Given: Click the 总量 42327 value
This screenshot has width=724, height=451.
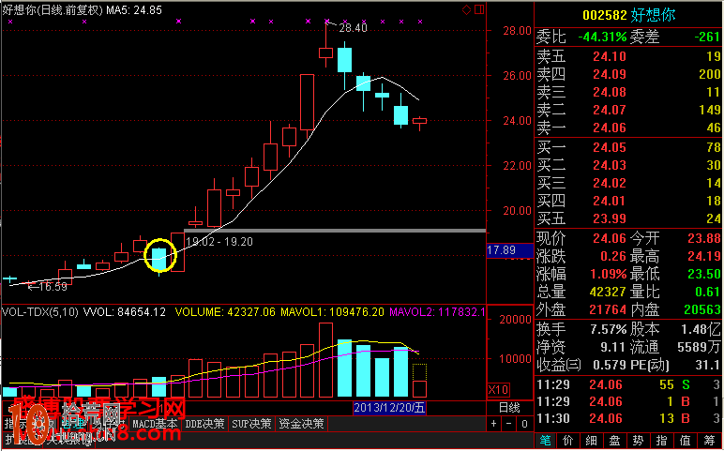Looking at the screenshot, I should pyautogui.click(x=608, y=292).
